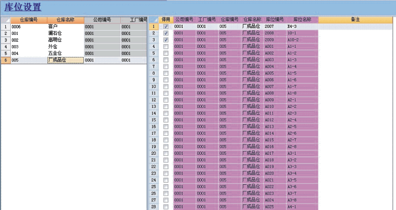Click the 备注 column header
Image resolution: width=396 pixels, height=210 pixels.
356,20
